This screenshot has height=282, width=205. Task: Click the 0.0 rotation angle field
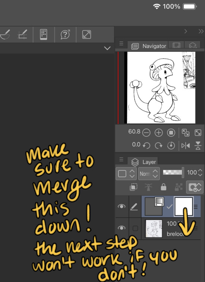pos(136,144)
